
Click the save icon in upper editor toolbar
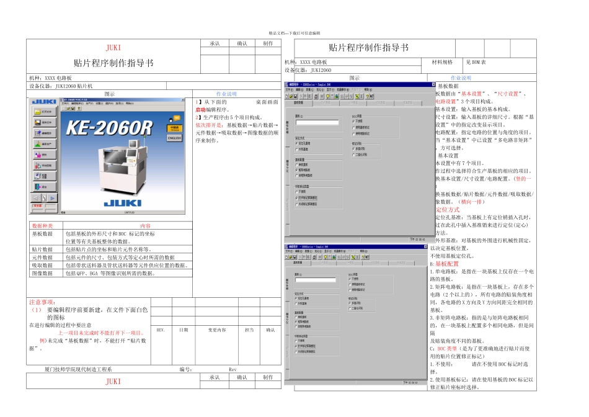[295, 96]
